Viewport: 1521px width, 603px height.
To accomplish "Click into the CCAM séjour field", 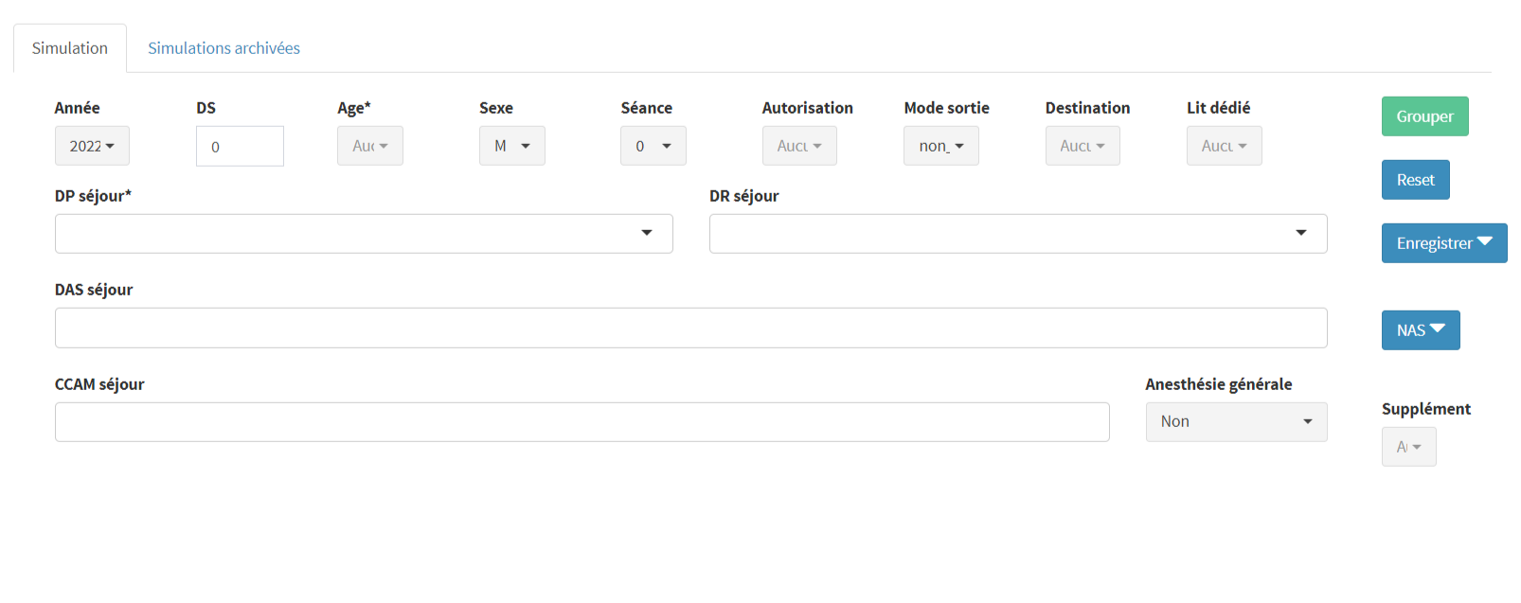I will click(582, 422).
